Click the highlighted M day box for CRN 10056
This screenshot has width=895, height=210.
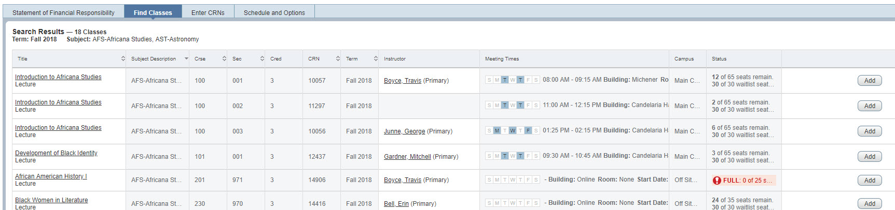click(497, 131)
